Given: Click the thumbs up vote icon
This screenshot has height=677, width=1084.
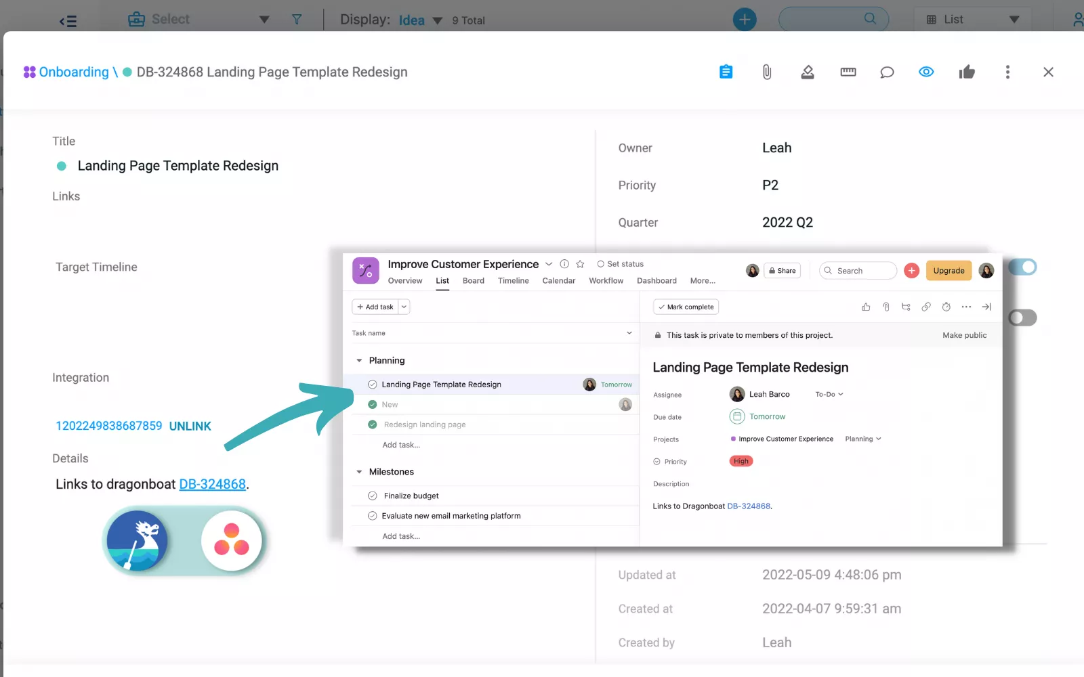Looking at the screenshot, I should coord(967,72).
